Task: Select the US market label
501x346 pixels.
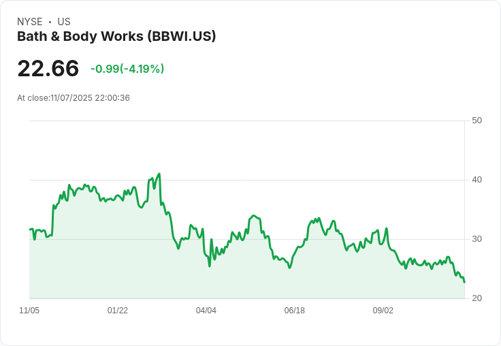Action: point(64,22)
